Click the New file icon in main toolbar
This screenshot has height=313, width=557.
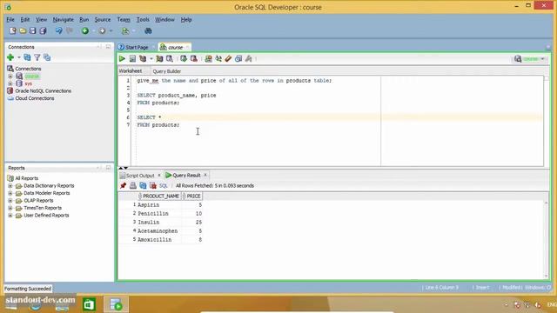(13, 31)
